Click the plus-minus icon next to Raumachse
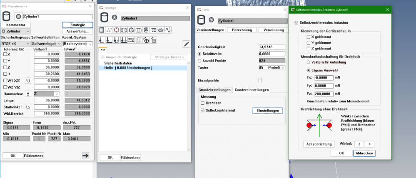416x178 pixels. tap(27, 94)
